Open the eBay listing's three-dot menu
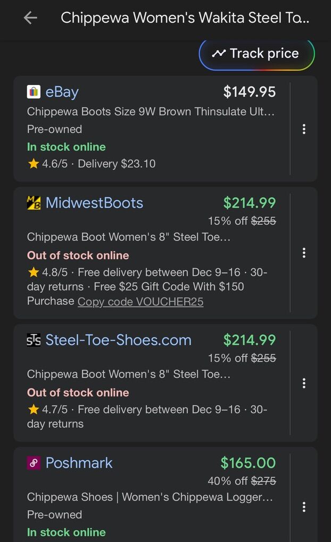This screenshot has height=542, width=331. [x=304, y=129]
